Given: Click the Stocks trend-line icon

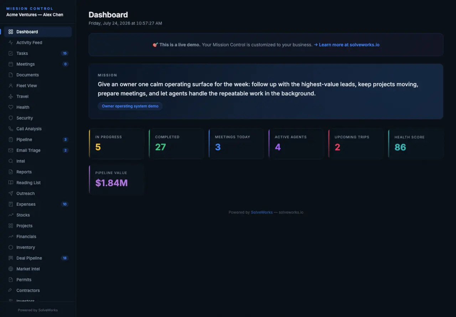Looking at the screenshot, I should 11,215.
